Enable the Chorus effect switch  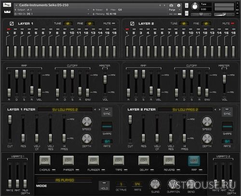coord(54,170)
